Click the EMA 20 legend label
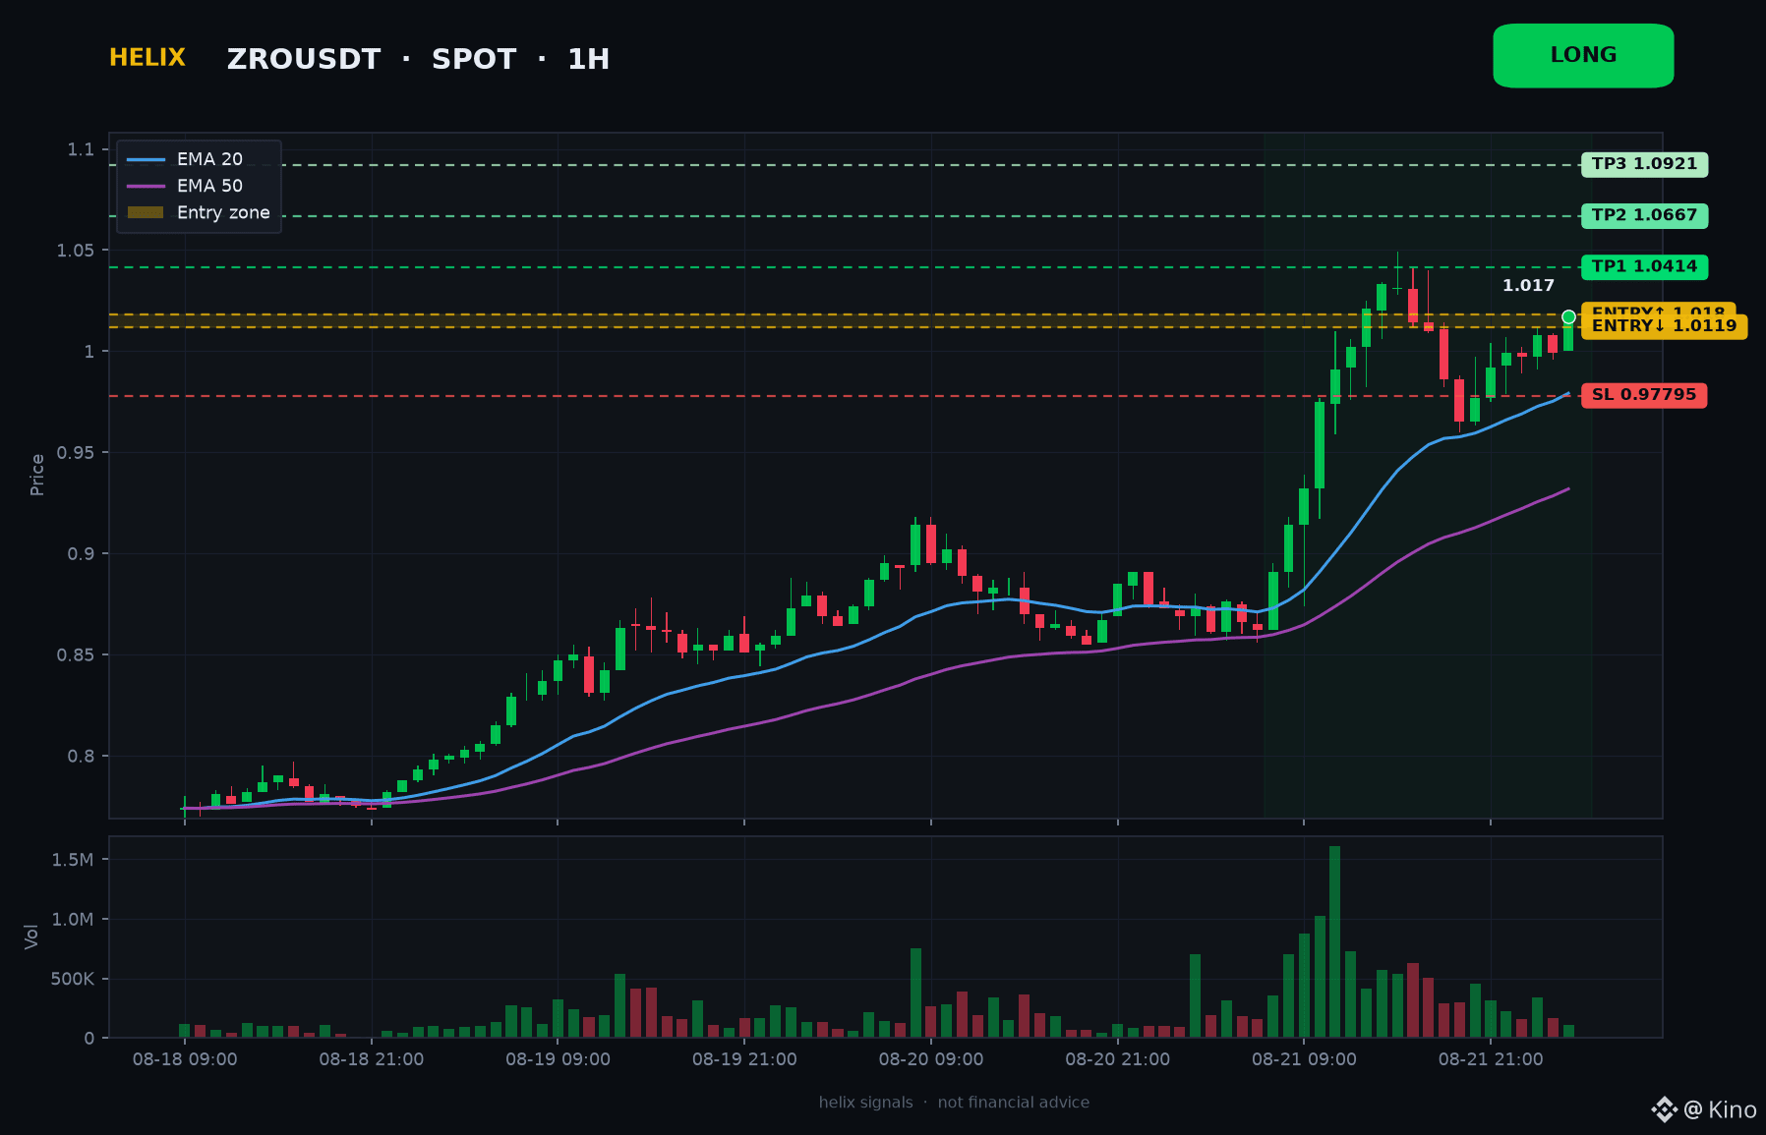This screenshot has width=1766, height=1135. click(x=209, y=159)
